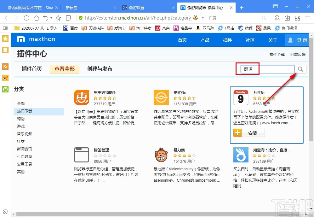Open the 关于 navigation item
The width and height of the screenshot is (314, 217).
point(273,40)
